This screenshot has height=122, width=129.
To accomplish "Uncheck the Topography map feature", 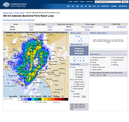I will pos(91,65).
